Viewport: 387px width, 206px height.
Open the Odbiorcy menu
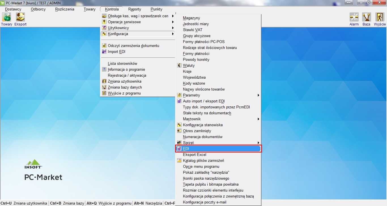tap(38, 9)
